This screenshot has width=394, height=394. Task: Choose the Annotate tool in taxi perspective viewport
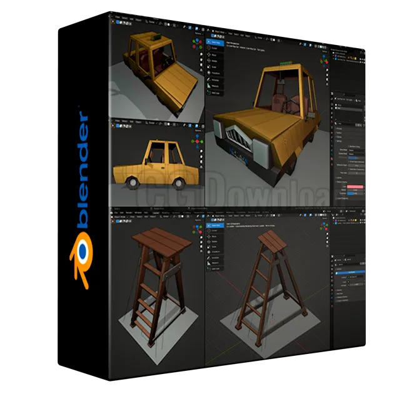215,80
